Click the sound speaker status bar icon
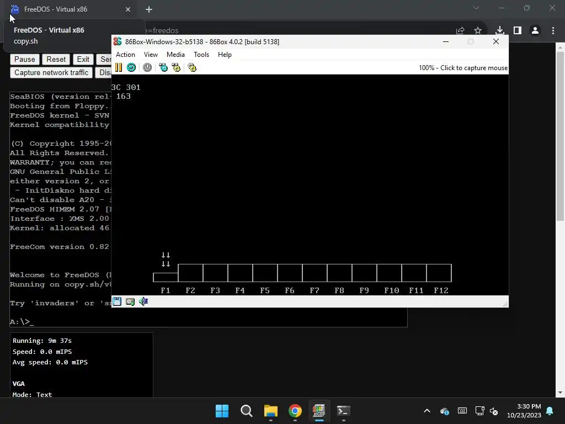 [x=143, y=301]
